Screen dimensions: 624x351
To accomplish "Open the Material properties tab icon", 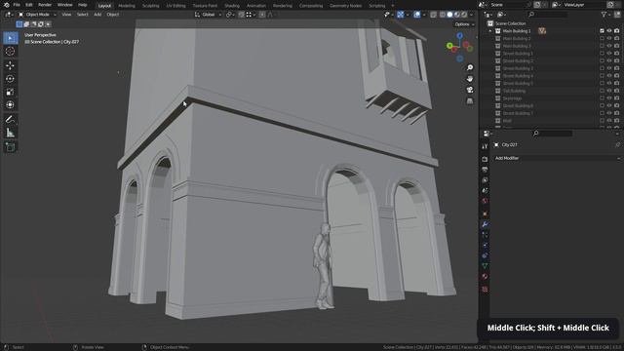I will [485, 276].
